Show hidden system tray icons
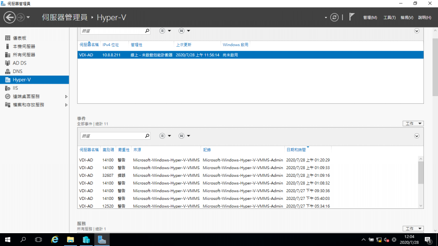Image resolution: width=438 pixels, height=246 pixels. 364,240
